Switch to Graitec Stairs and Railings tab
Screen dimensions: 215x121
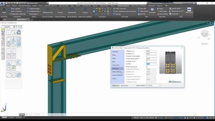pos(138,6)
